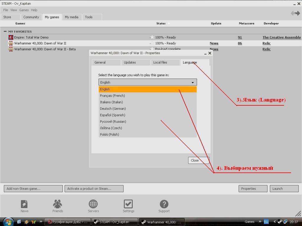This screenshot has height=226, width=302.
Task: Switch to STEAM - Ov_Kapitan taskbar button
Action: coord(115,222)
